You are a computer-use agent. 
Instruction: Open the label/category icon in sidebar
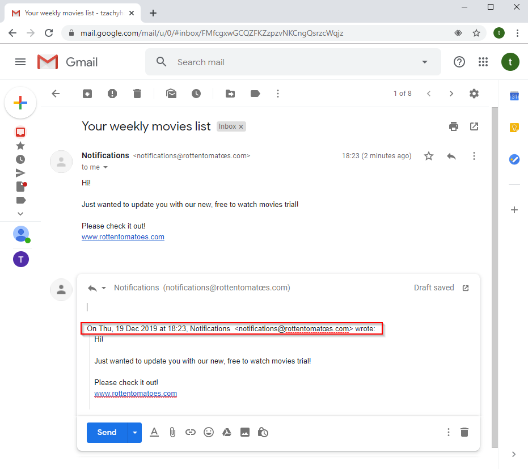click(x=20, y=200)
